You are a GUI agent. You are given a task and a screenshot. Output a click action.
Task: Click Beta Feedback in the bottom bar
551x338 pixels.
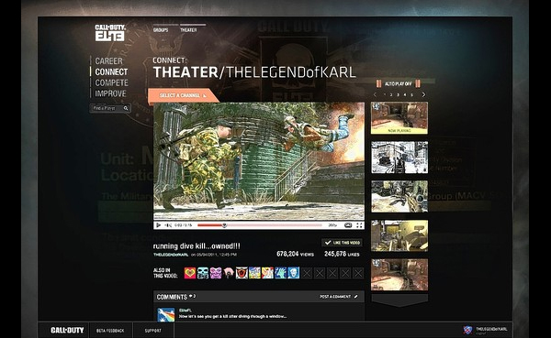(110, 331)
